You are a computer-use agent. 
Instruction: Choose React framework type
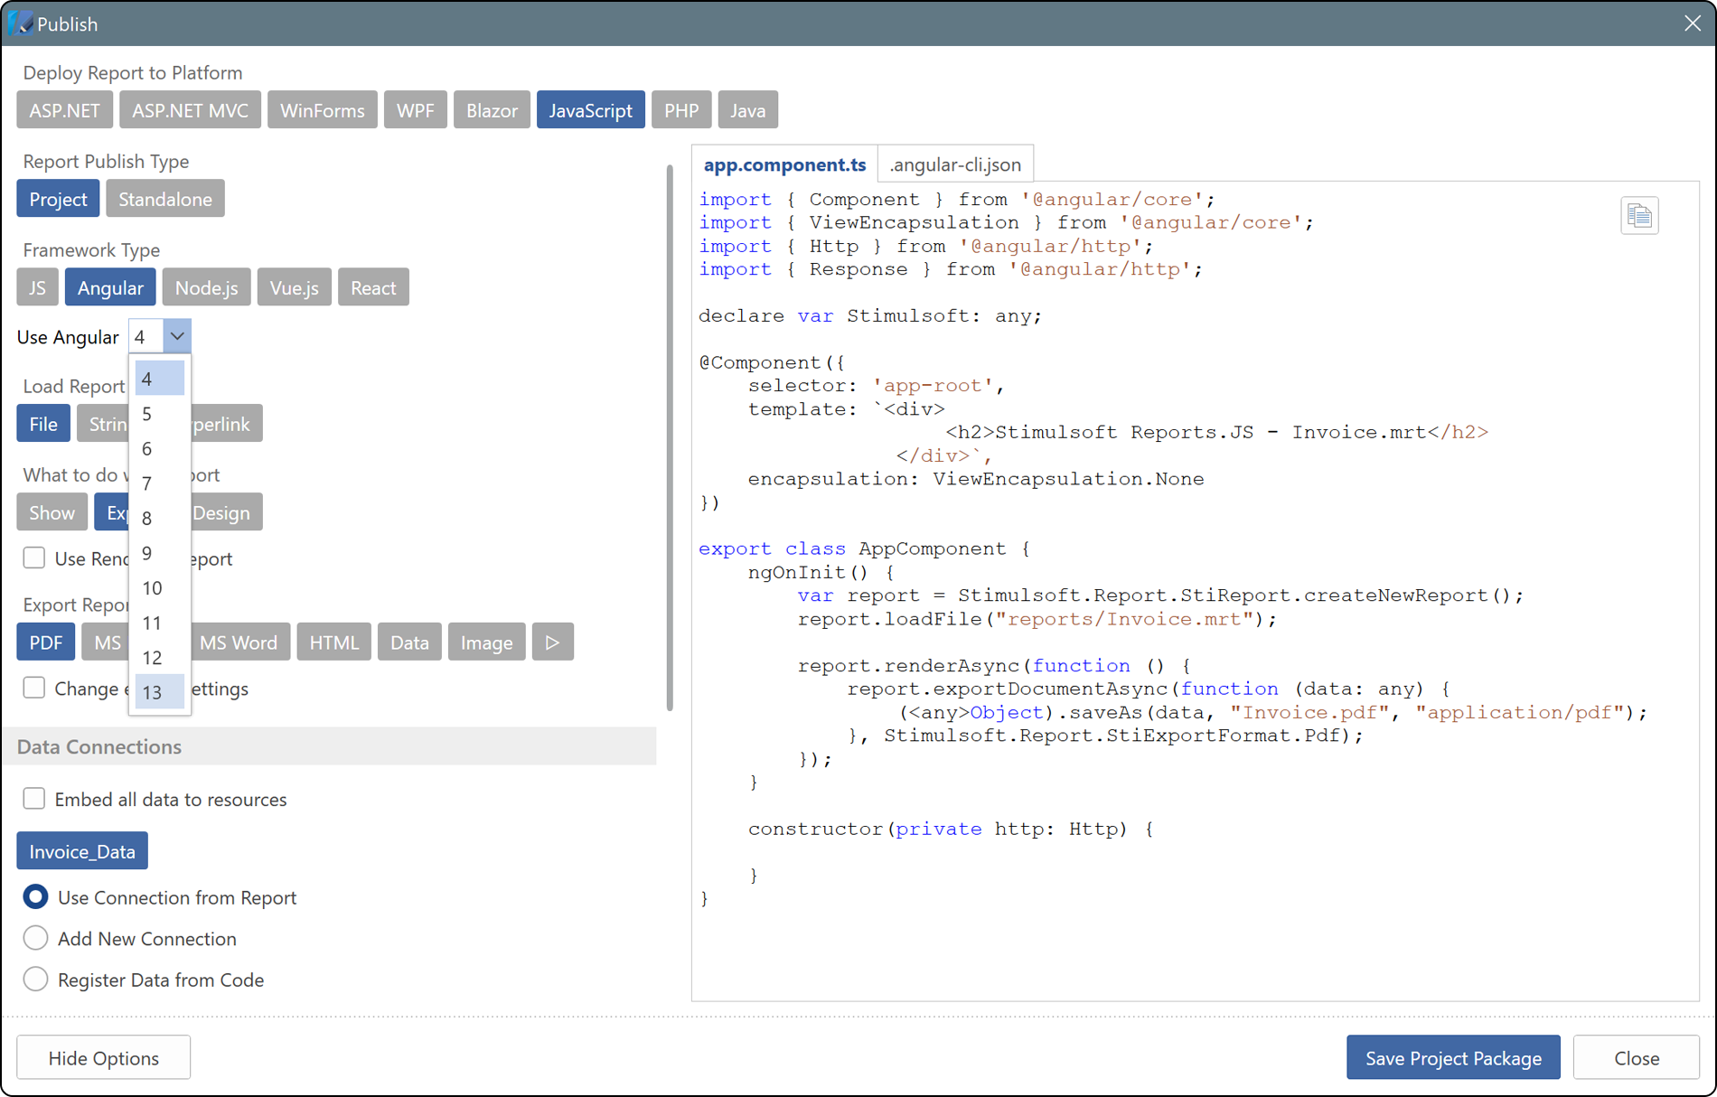point(373,288)
